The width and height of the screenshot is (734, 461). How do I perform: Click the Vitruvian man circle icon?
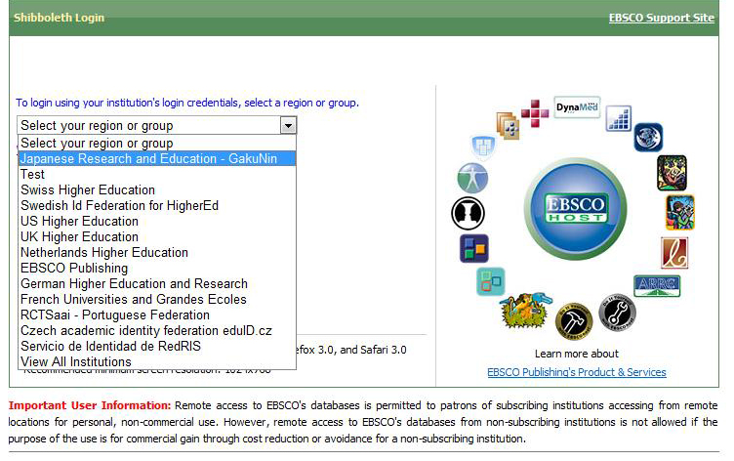pyautogui.click(x=472, y=178)
